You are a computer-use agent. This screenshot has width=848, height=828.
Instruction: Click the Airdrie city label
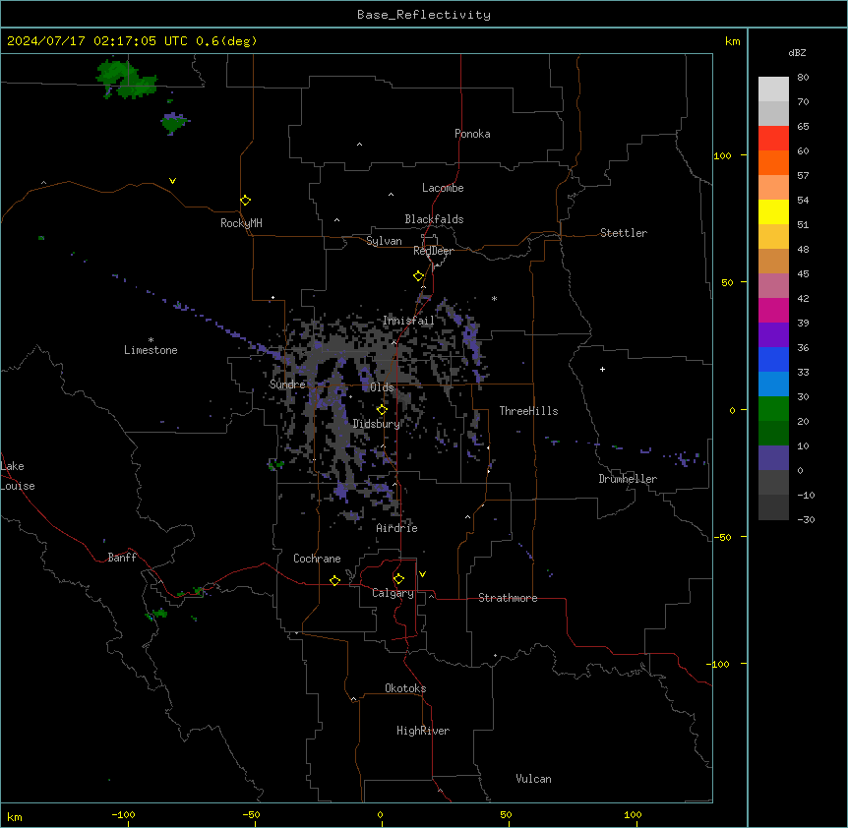397,528
